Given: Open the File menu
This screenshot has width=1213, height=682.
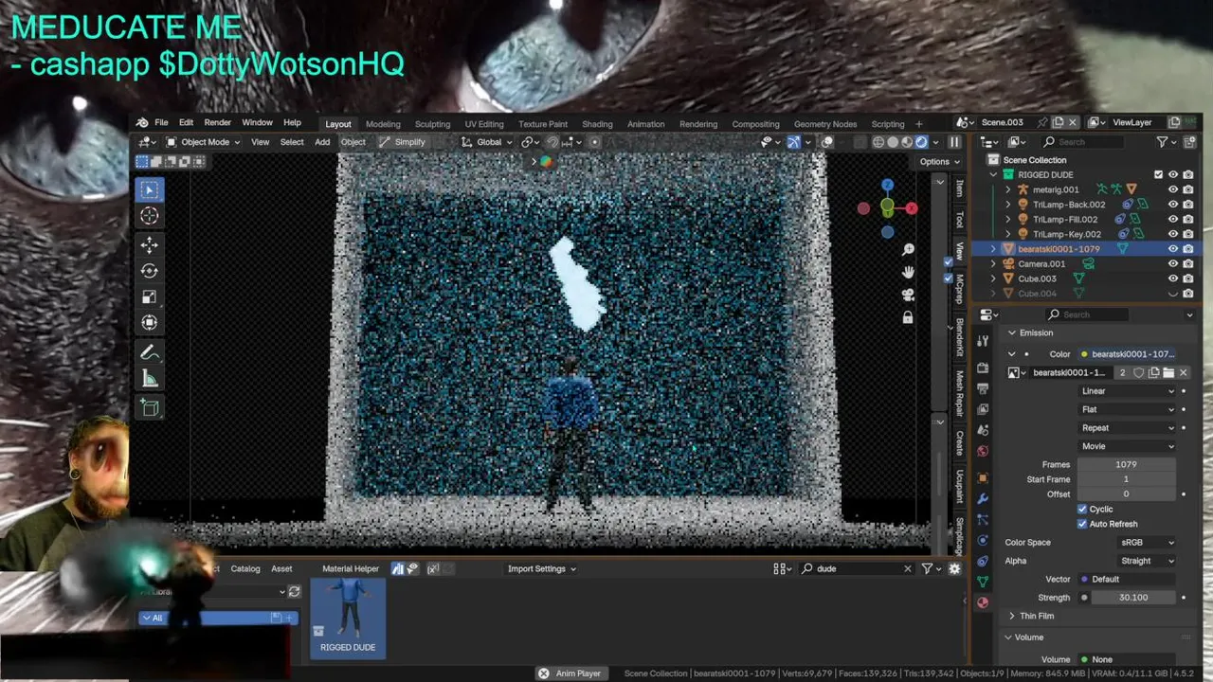Looking at the screenshot, I should click(161, 123).
